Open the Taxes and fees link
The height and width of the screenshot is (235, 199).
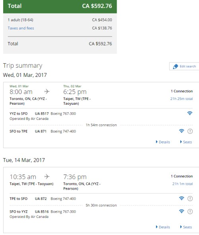21,28
